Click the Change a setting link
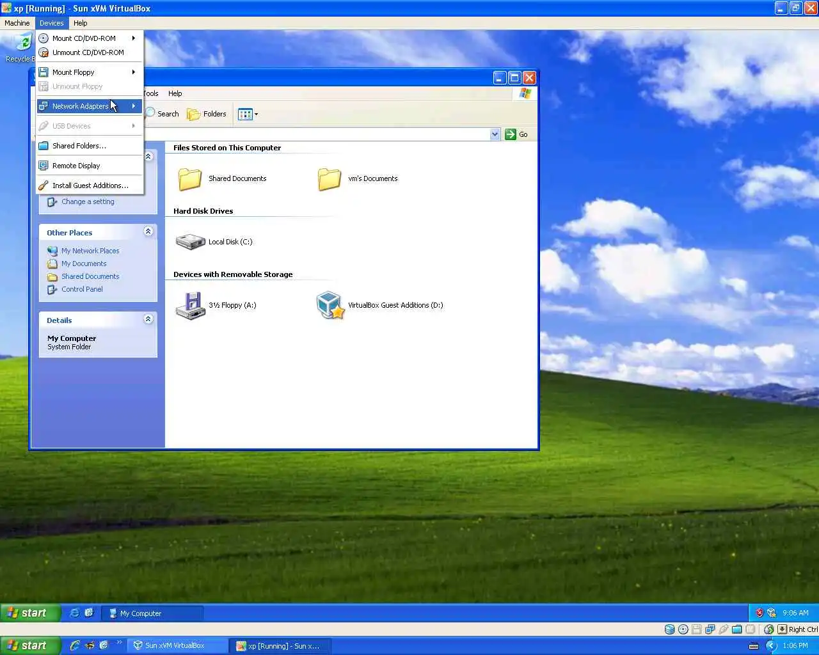This screenshot has height=655, width=819. point(88,201)
